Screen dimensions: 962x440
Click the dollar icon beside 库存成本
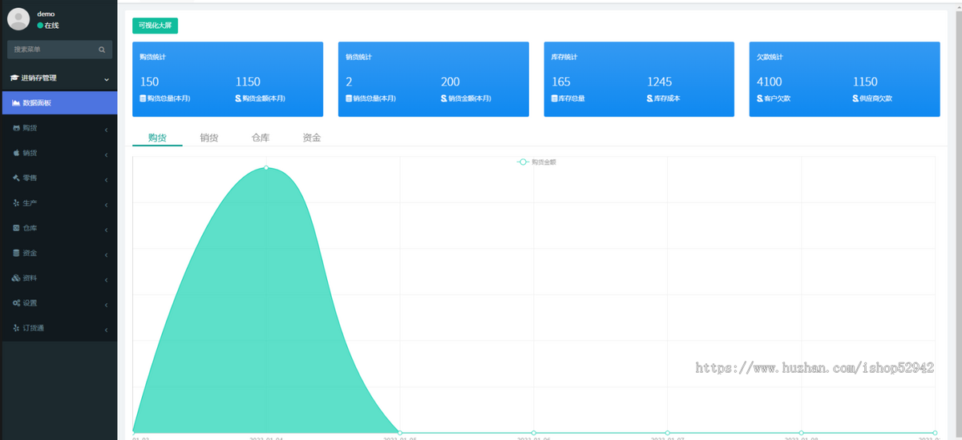649,98
